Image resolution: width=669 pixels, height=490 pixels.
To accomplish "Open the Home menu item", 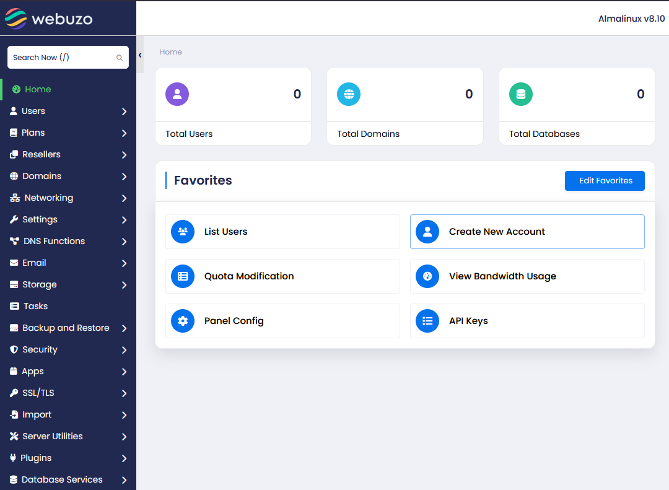I will [x=68, y=89].
